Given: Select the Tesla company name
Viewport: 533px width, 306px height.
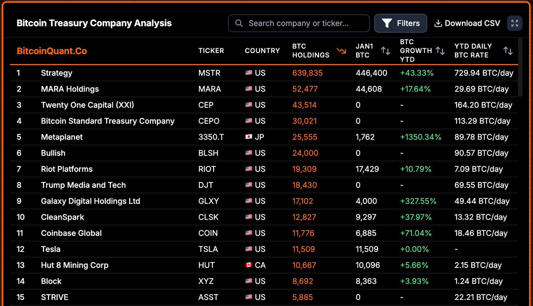Looking at the screenshot, I should (x=51, y=249).
